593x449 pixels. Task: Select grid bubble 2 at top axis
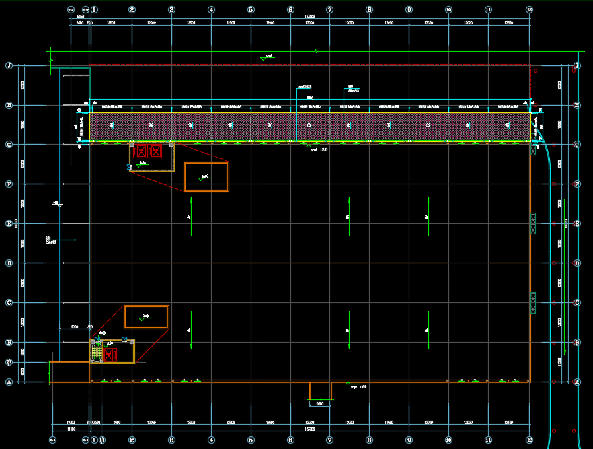tap(132, 10)
